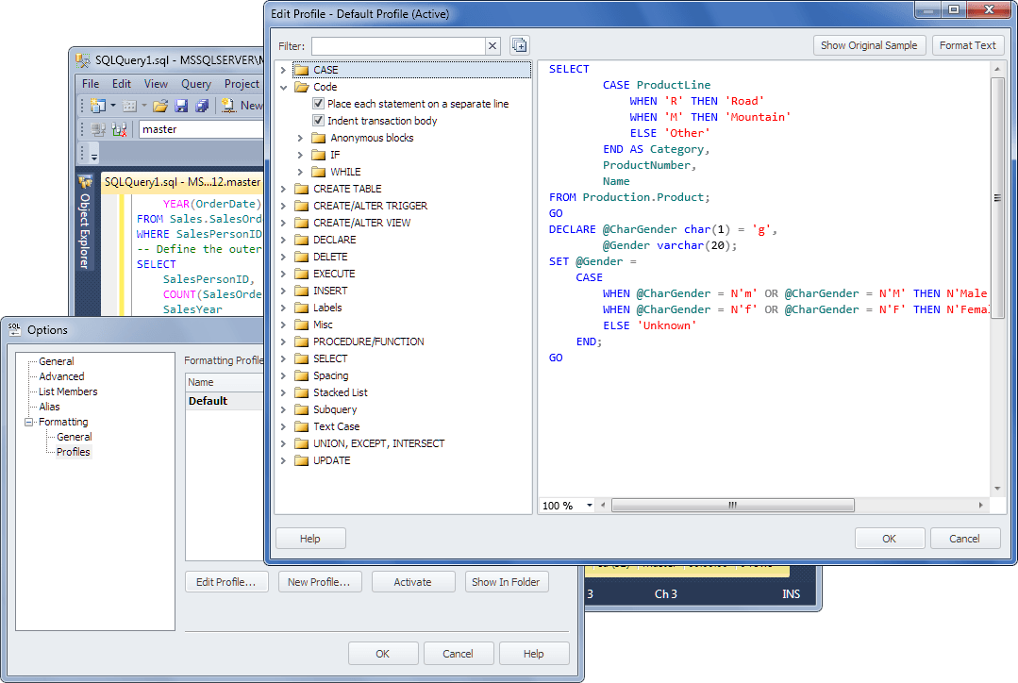Open a file with the Open File toolbar icon

pyautogui.click(x=159, y=105)
